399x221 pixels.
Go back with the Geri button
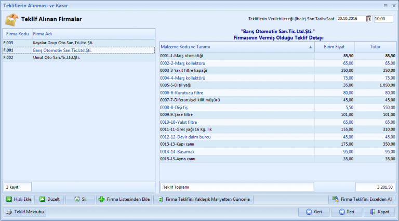coord(314,212)
